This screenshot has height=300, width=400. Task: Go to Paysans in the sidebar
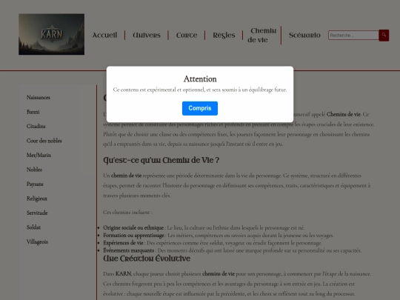tap(35, 184)
